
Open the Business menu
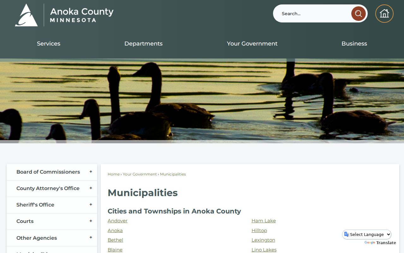pos(354,44)
